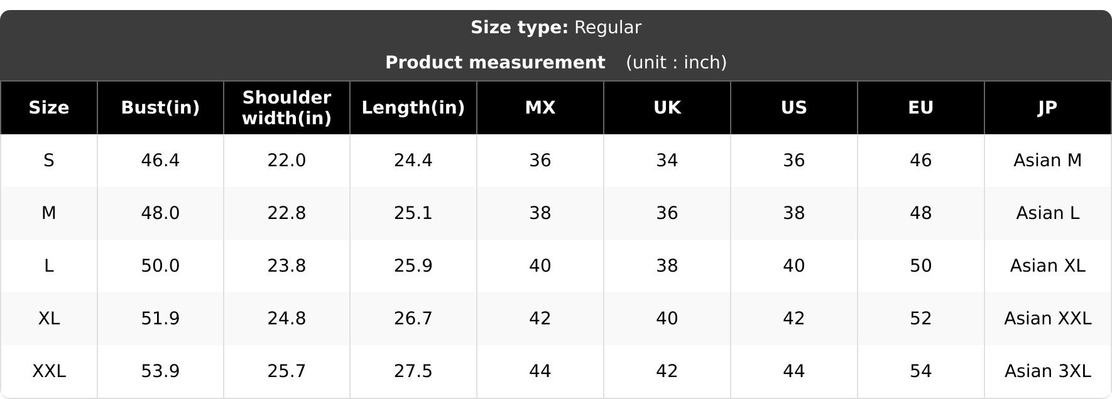Image resolution: width=1112 pixels, height=399 pixels.
Task: Select the JP column header
Action: [1048, 108]
